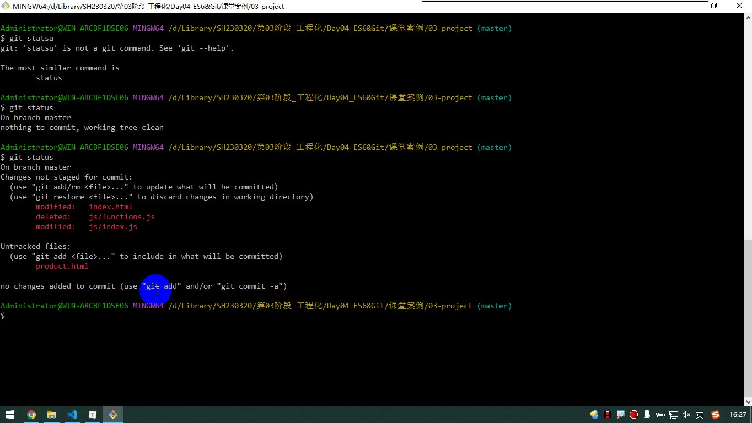Select the Git Bash taskbar icon

click(112, 415)
